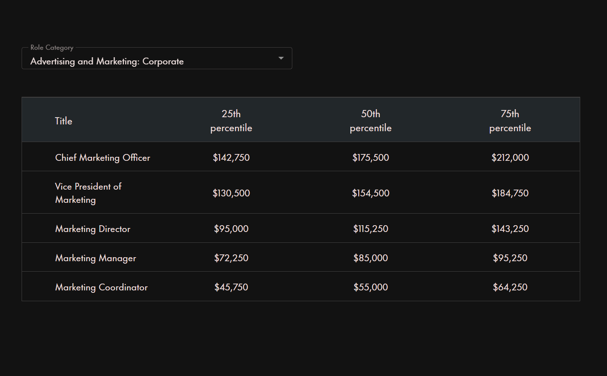Click the $45,750 Marketing Coordinator cell

231,287
